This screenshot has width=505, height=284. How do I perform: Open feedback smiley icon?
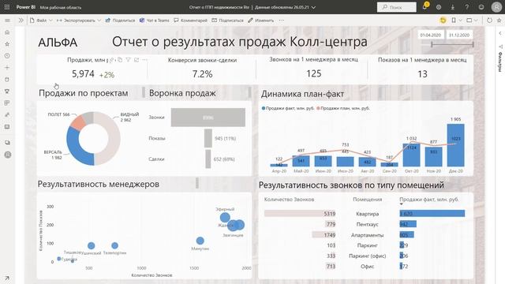[x=481, y=7]
